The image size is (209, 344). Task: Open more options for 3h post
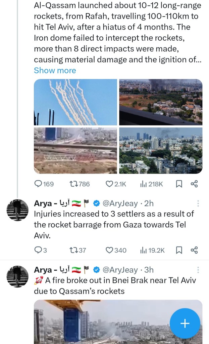tap(198, 270)
